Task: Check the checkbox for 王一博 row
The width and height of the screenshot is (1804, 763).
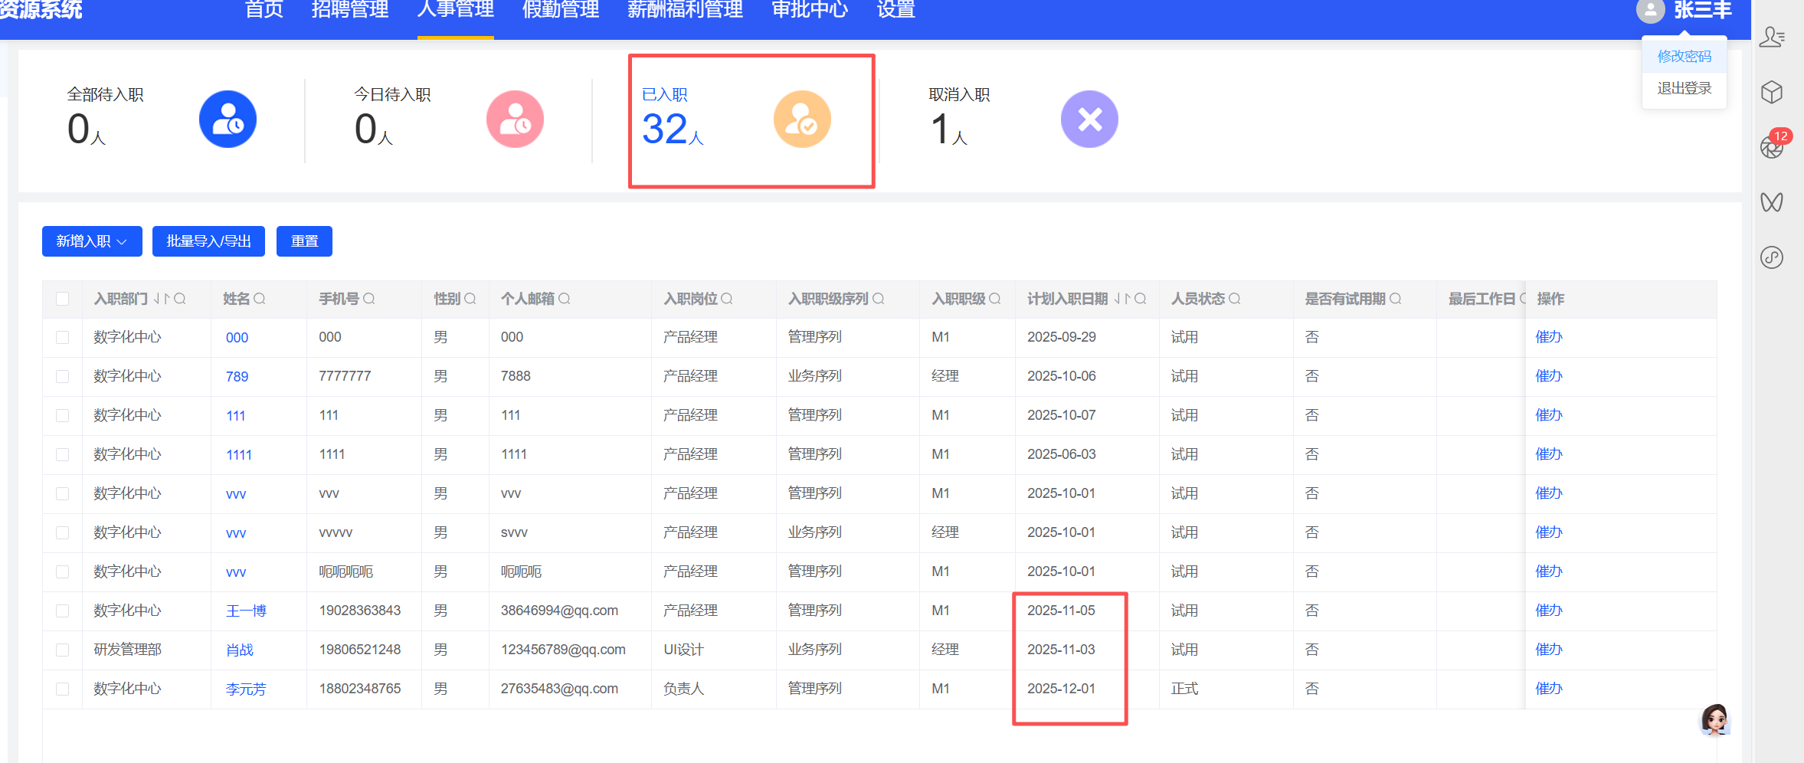Action: pos(63,611)
